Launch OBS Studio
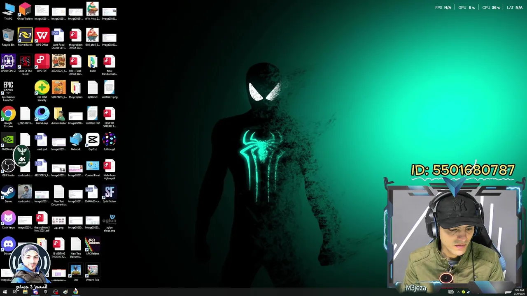Viewport: 527px width, 296px height. (x=8, y=168)
